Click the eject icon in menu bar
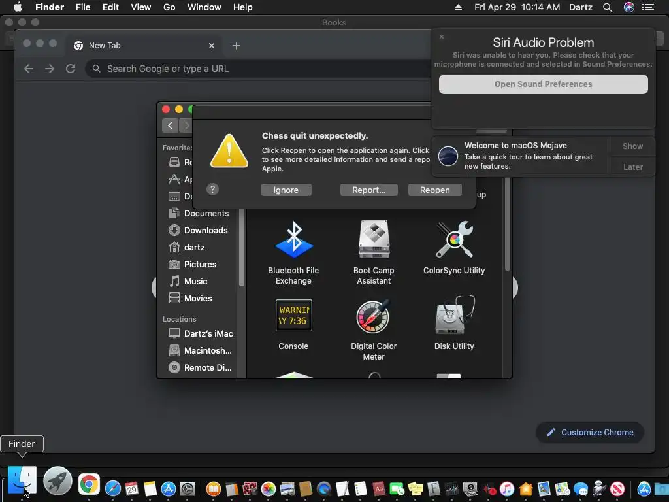Image resolution: width=669 pixels, height=502 pixels. pyautogui.click(x=458, y=7)
